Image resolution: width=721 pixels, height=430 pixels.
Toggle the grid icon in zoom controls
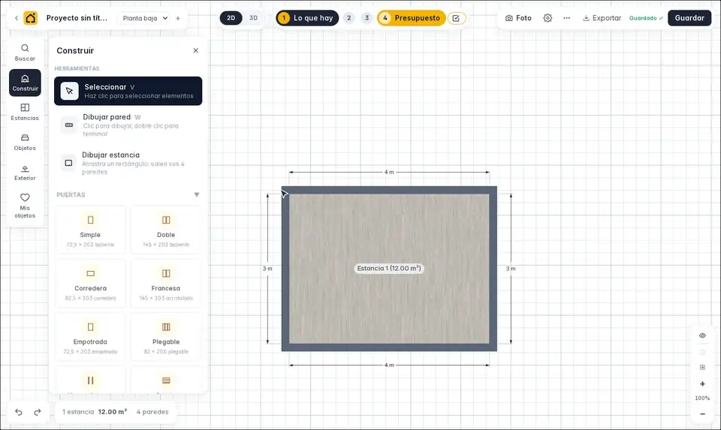tap(702, 367)
